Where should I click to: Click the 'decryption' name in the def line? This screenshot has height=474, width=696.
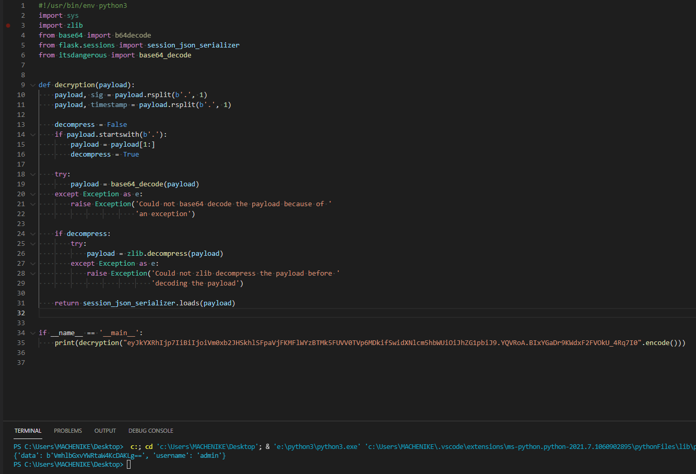75,85
